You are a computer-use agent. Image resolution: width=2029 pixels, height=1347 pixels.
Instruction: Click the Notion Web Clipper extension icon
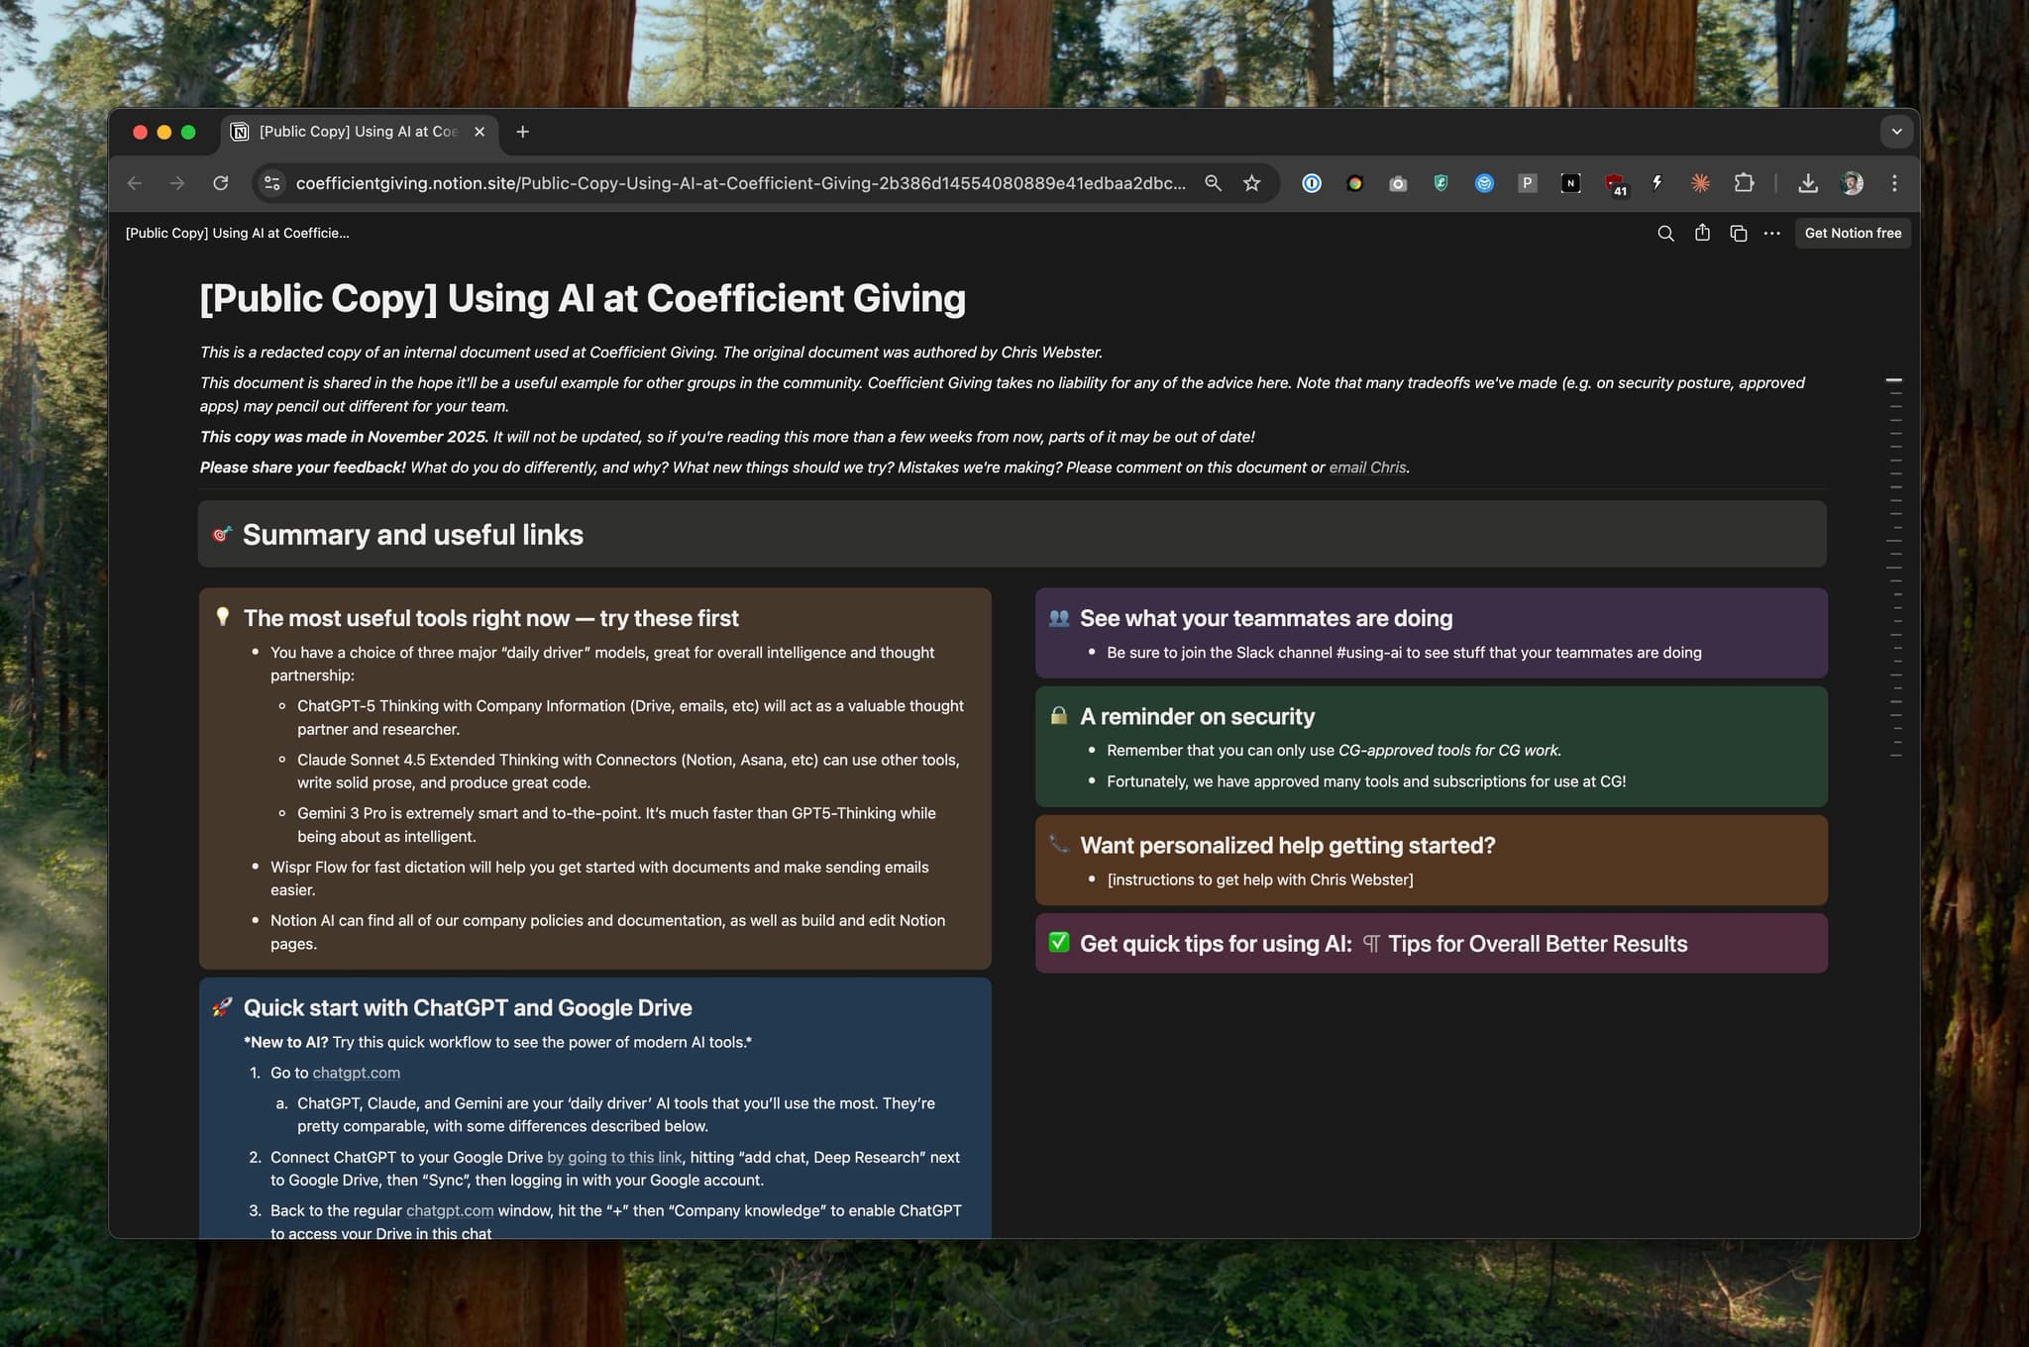pyautogui.click(x=1571, y=183)
